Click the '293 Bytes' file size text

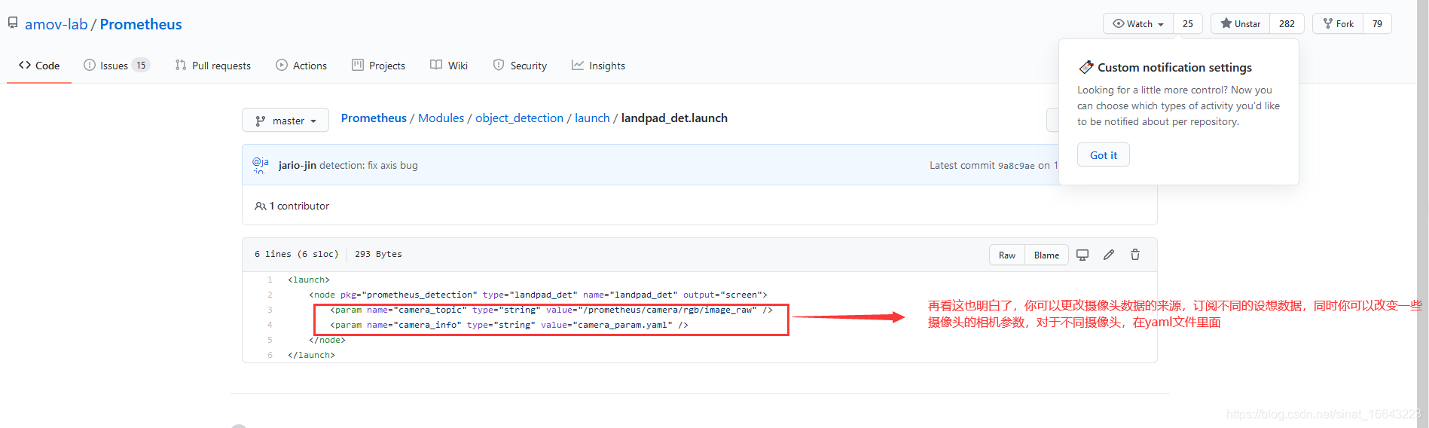point(378,254)
